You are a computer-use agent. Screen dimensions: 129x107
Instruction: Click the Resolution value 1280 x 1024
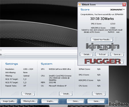(28, 69)
